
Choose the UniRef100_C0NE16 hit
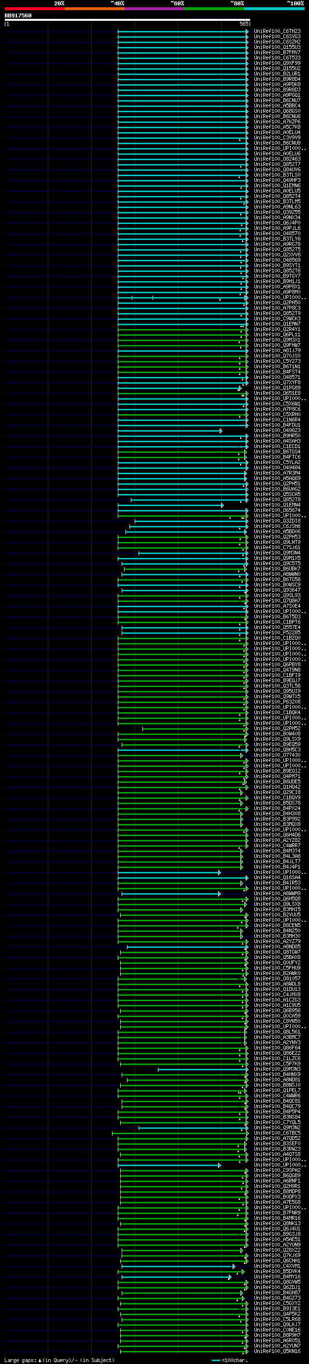277,1330
